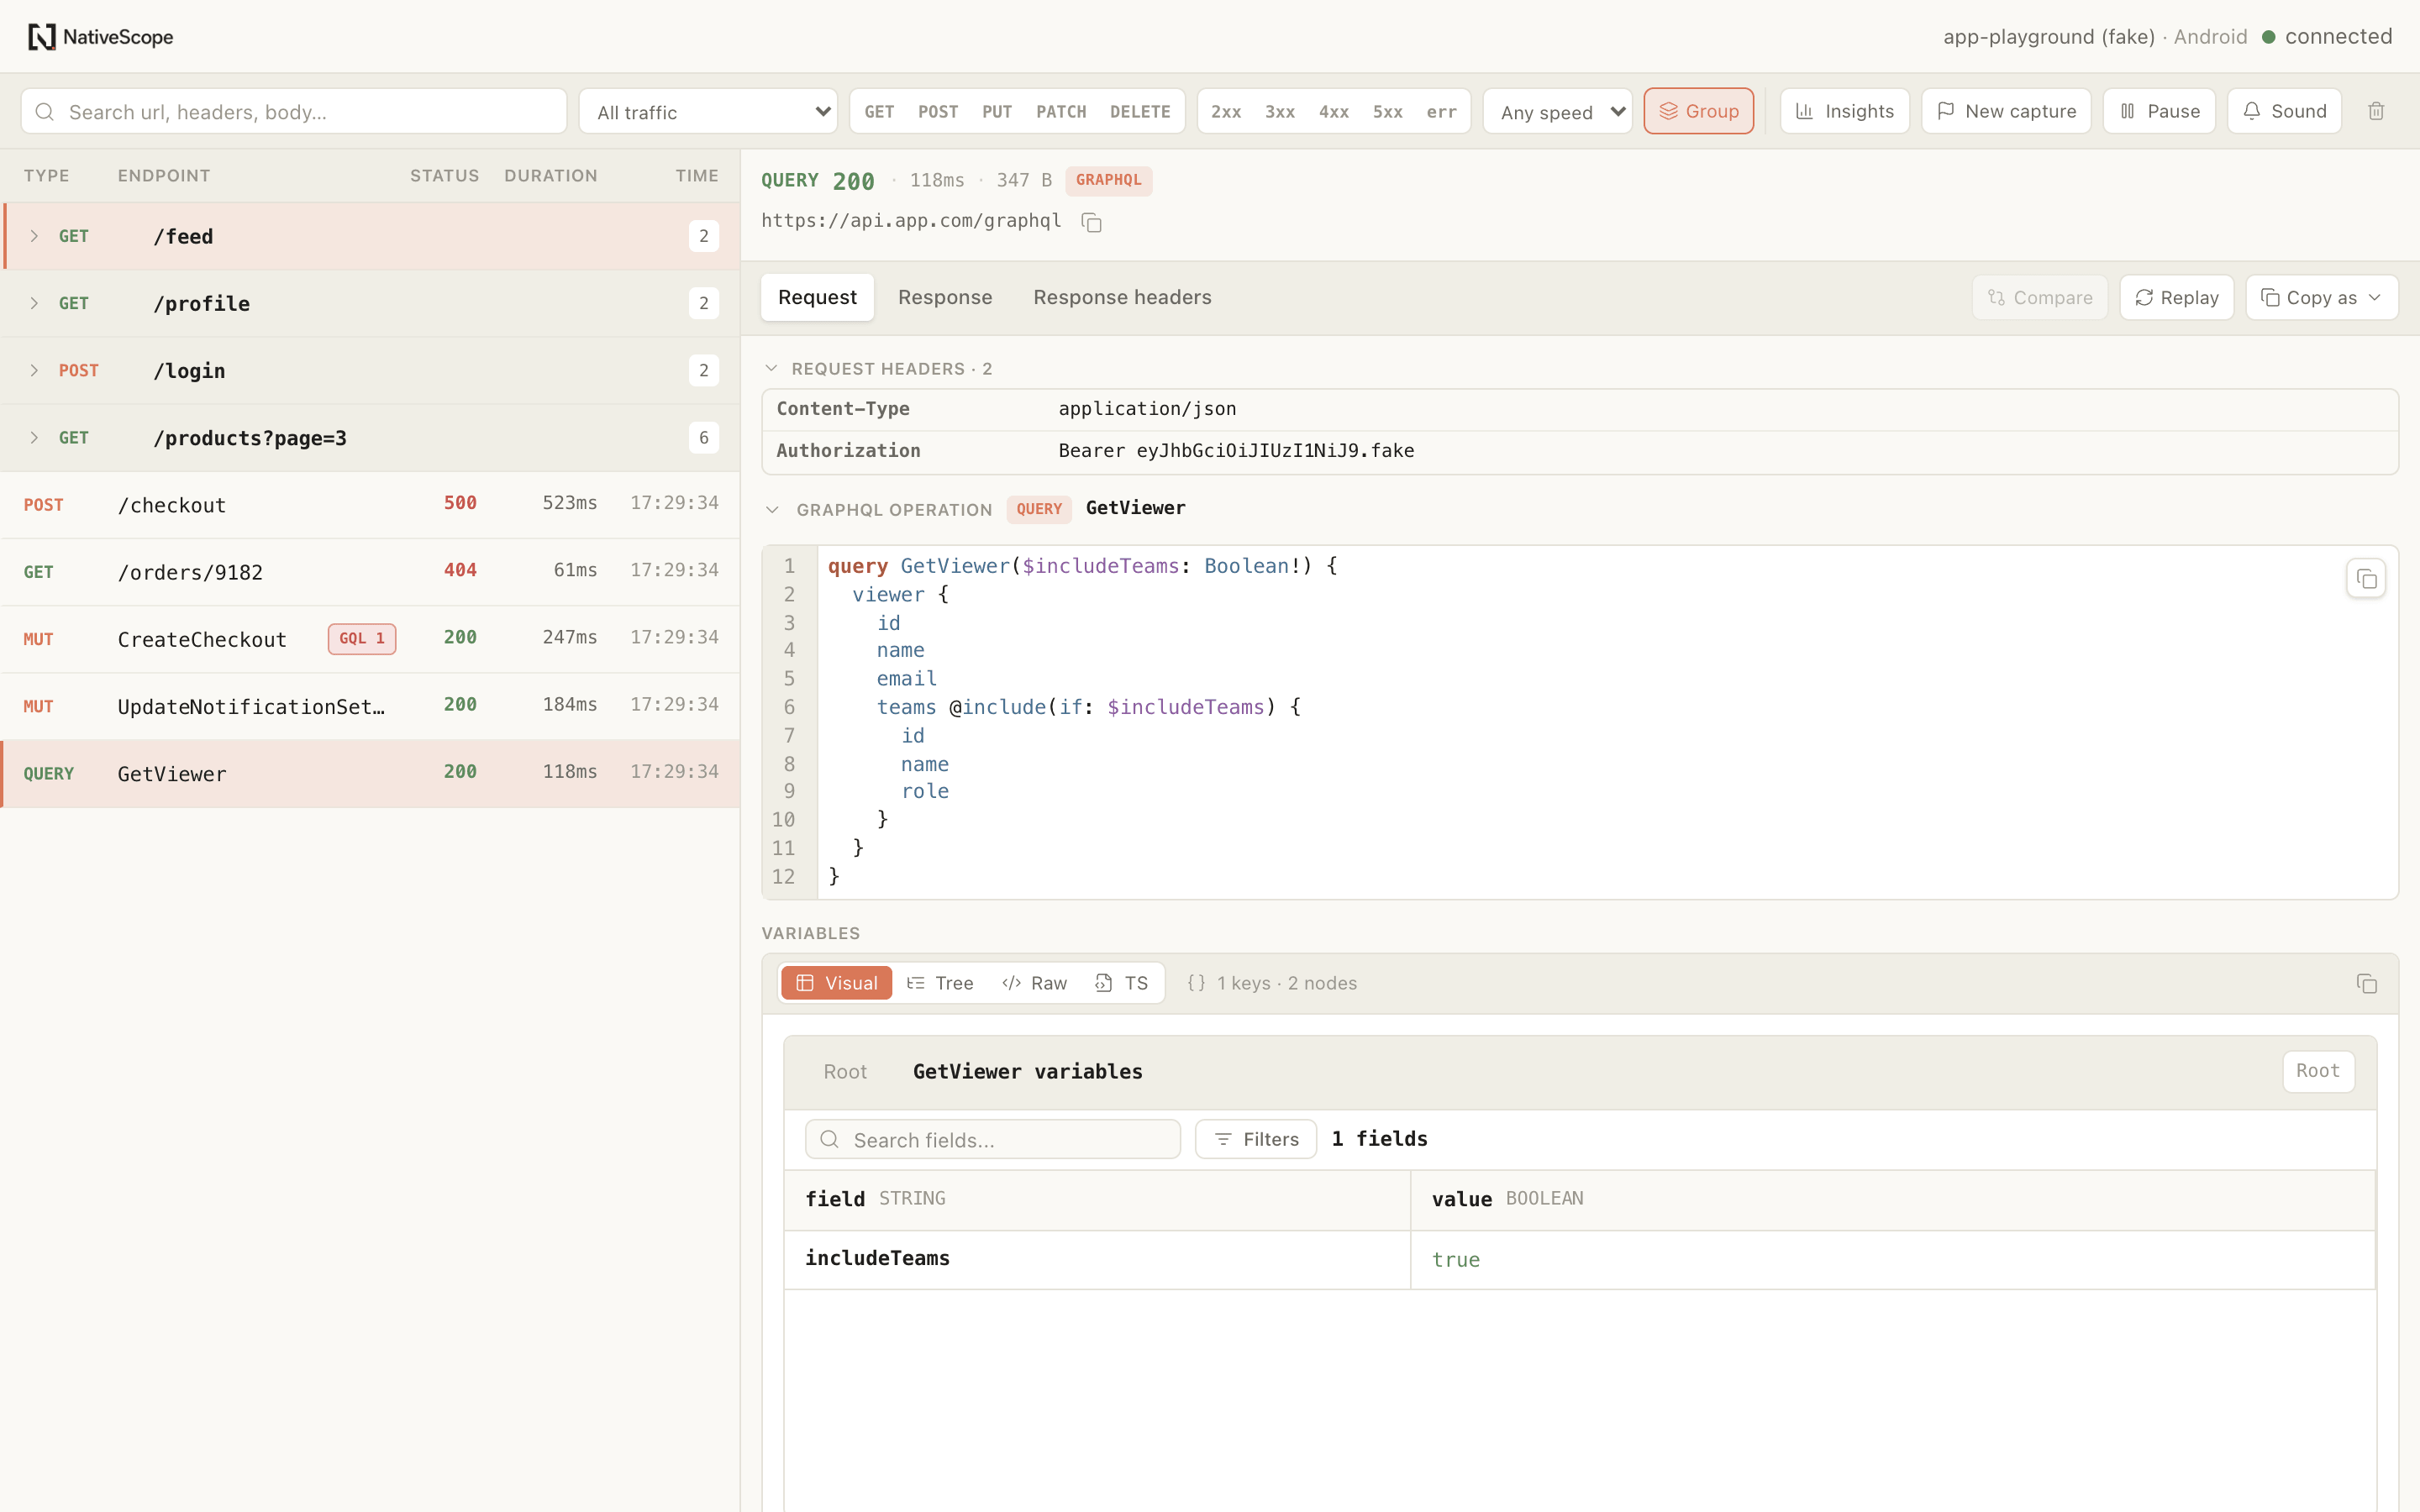This screenshot has width=2420, height=1512.
Task: Select the Tree variables view
Action: pyautogui.click(x=940, y=983)
